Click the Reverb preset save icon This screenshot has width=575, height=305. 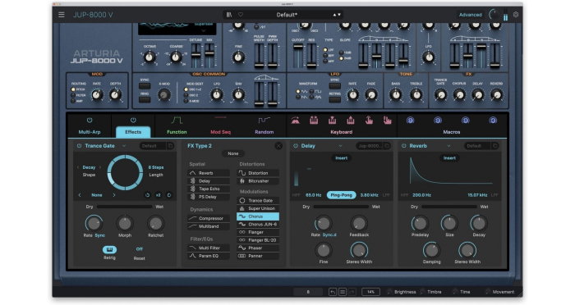[x=495, y=146]
